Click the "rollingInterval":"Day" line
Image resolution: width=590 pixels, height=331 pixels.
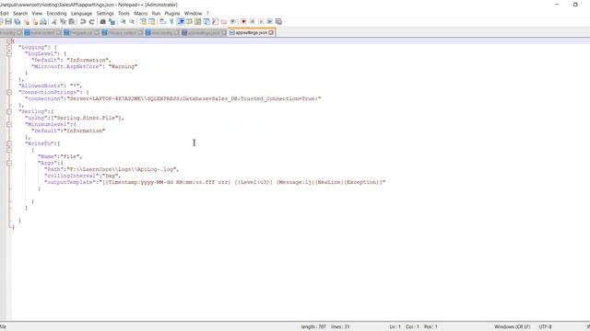tap(82, 176)
